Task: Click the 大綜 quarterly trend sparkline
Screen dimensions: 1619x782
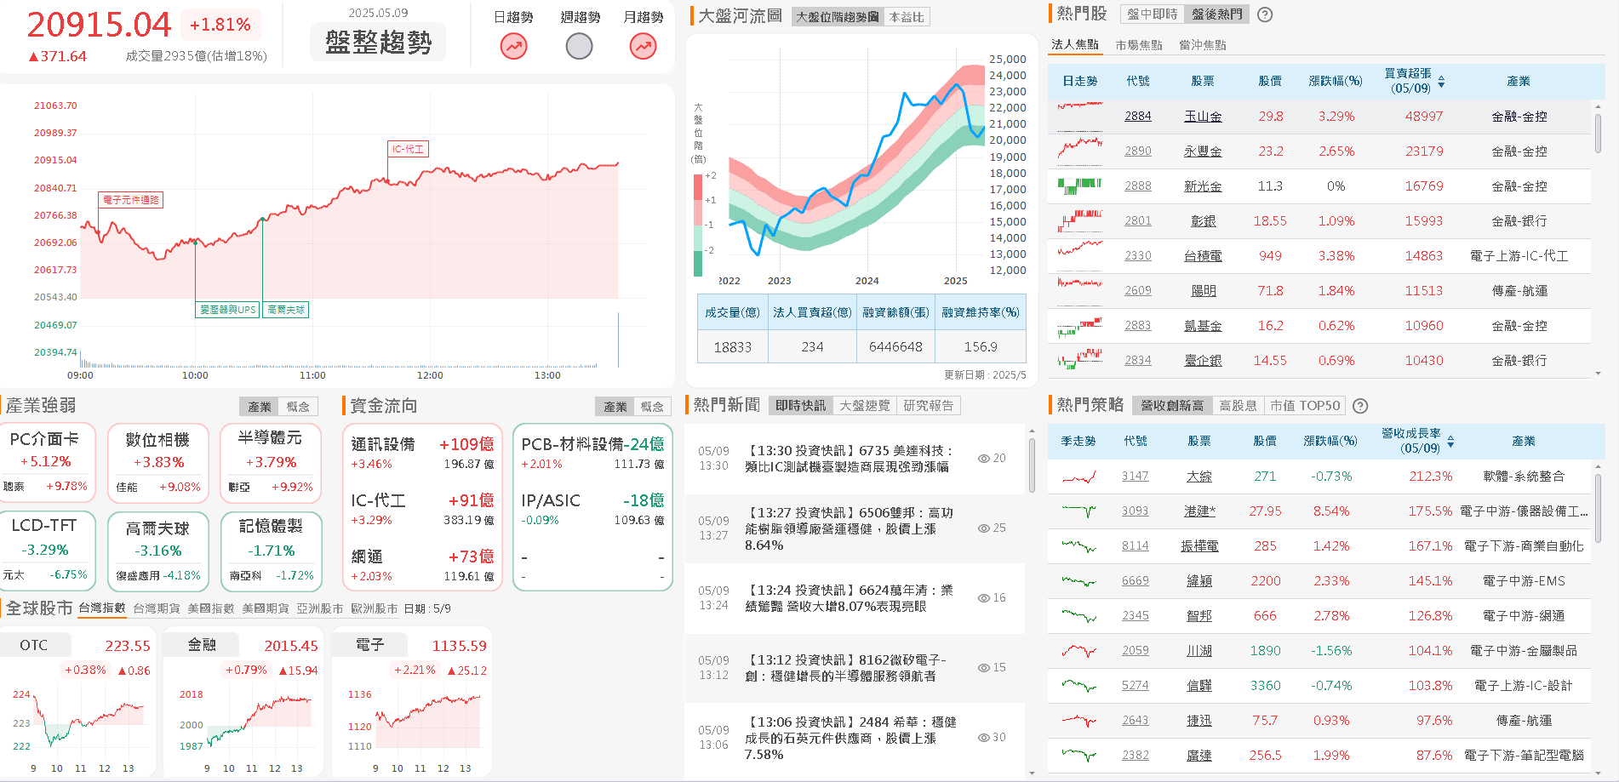Action: (x=1078, y=477)
